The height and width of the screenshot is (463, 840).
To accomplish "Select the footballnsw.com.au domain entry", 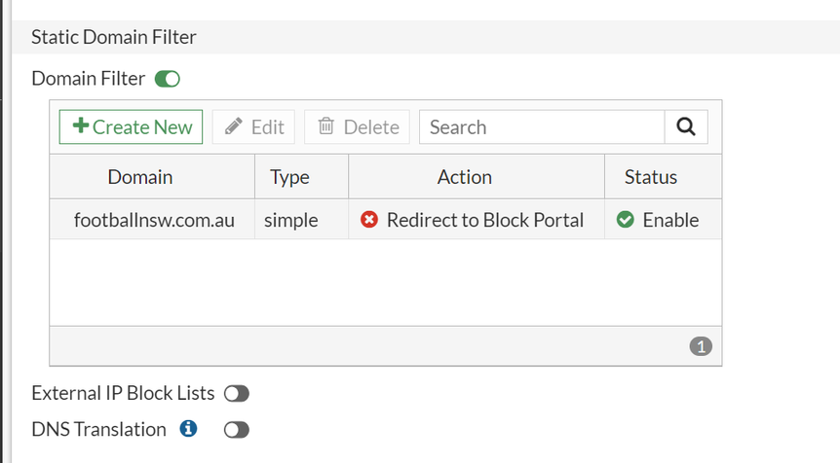I will (x=154, y=220).
